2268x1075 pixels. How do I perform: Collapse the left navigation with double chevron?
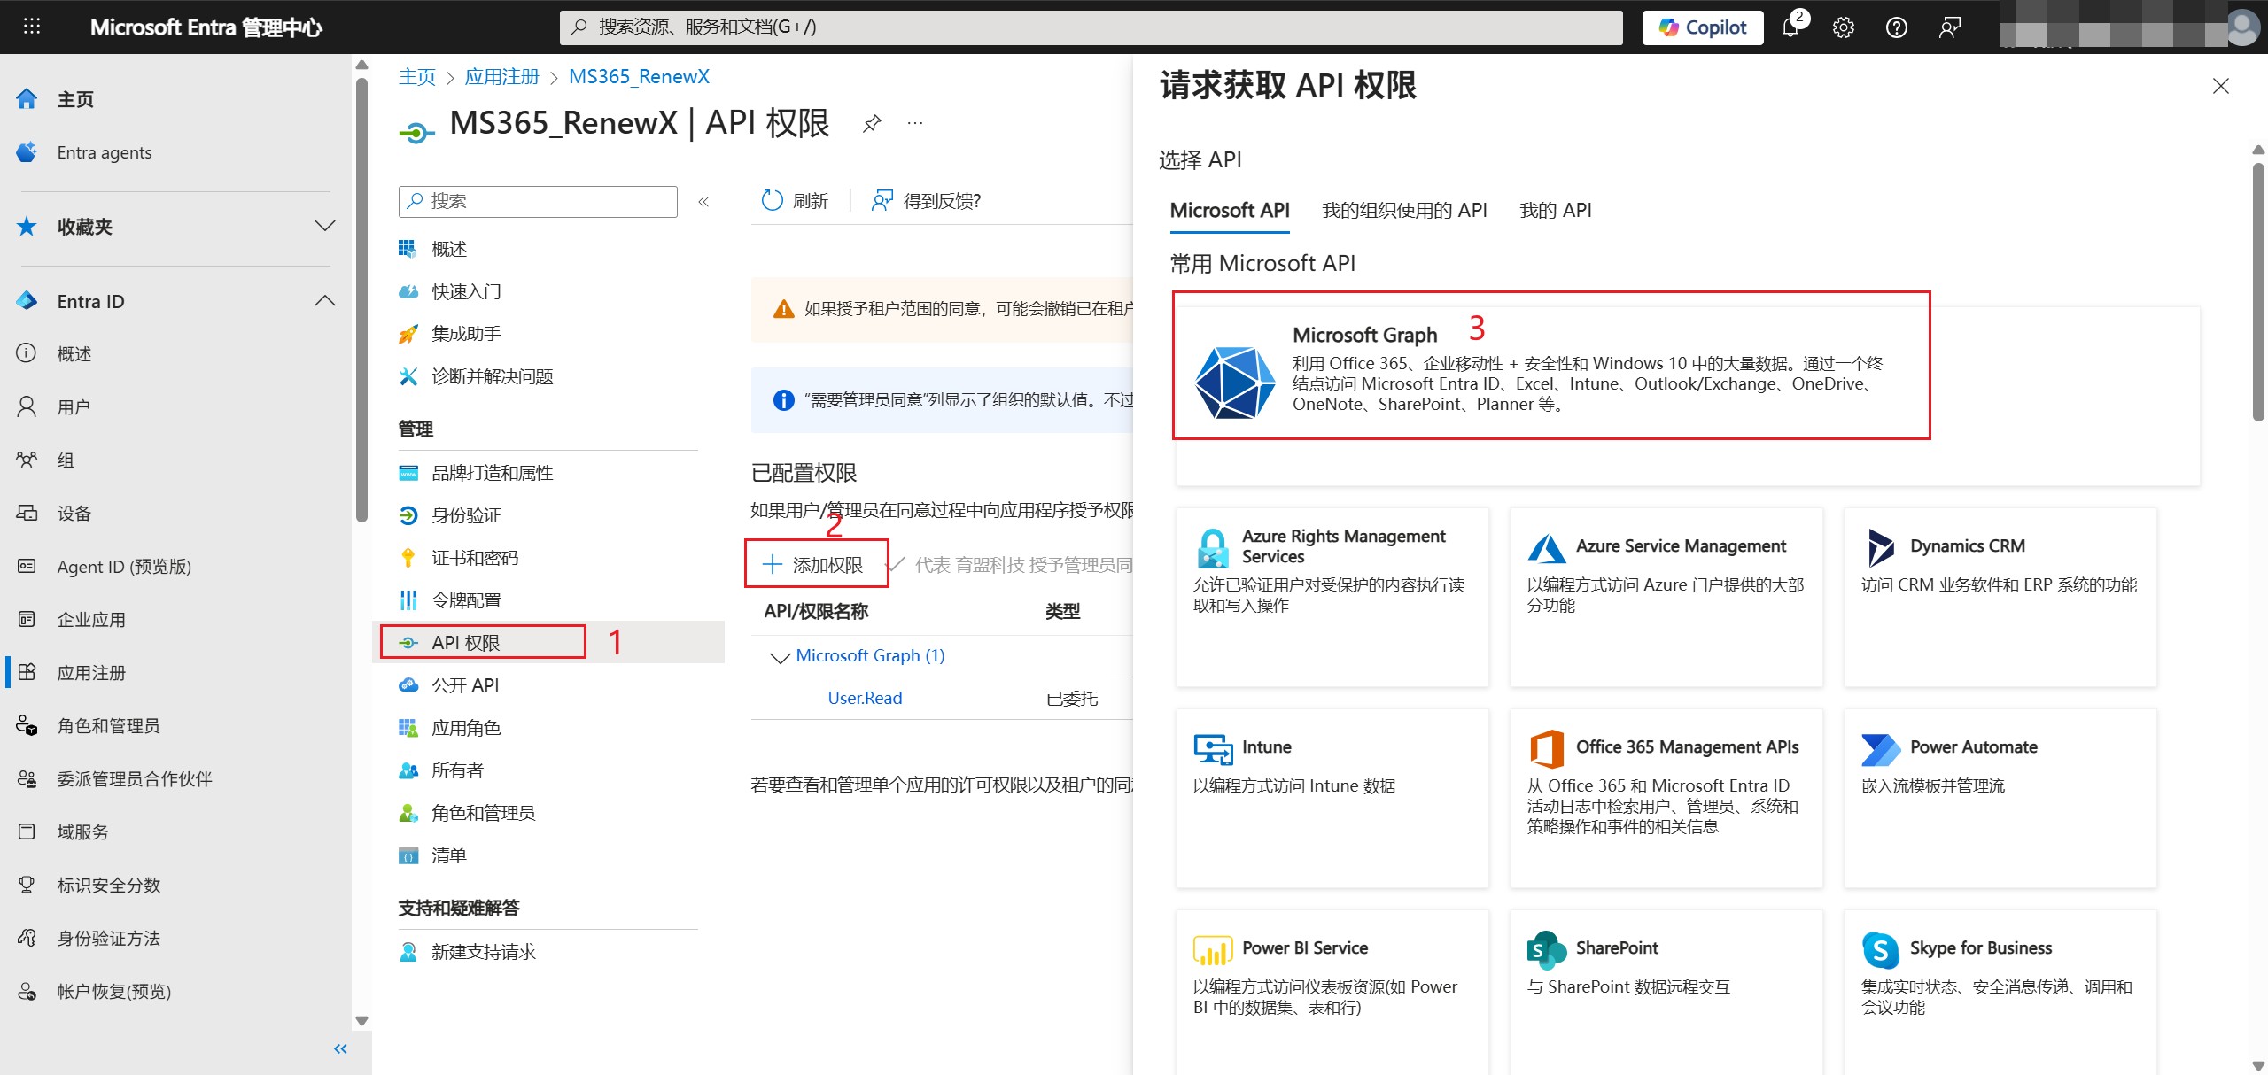(x=340, y=1049)
